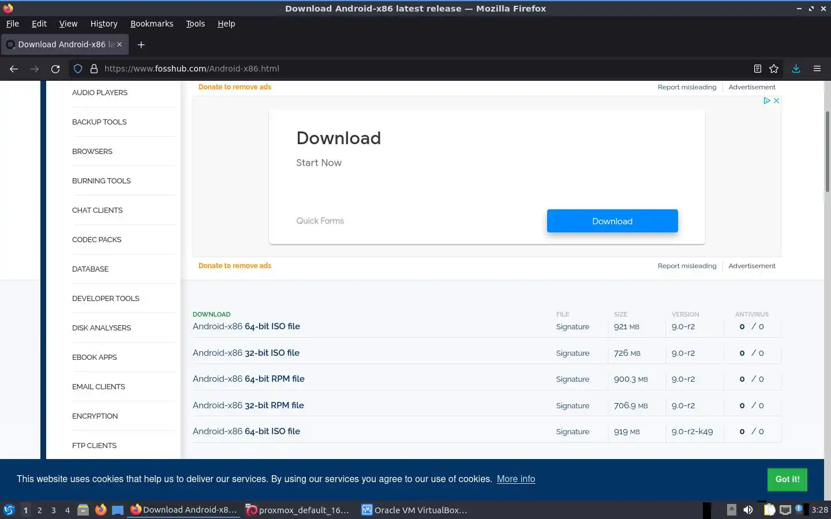This screenshot has height=519, width=831.
Task: Launch Firefox from the taskbar quick launch
Action: pos(100,510)
